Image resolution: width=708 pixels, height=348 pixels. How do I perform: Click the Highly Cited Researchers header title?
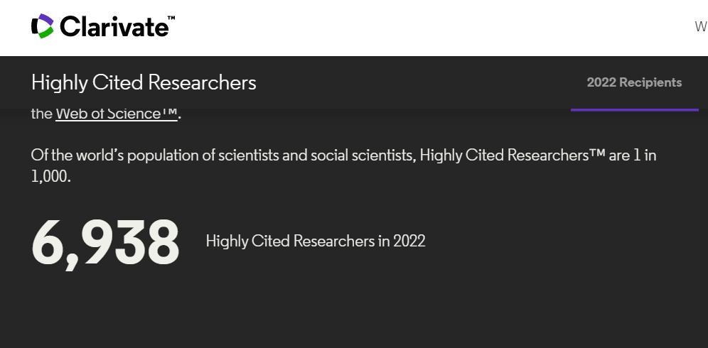(x=144, y=82)
